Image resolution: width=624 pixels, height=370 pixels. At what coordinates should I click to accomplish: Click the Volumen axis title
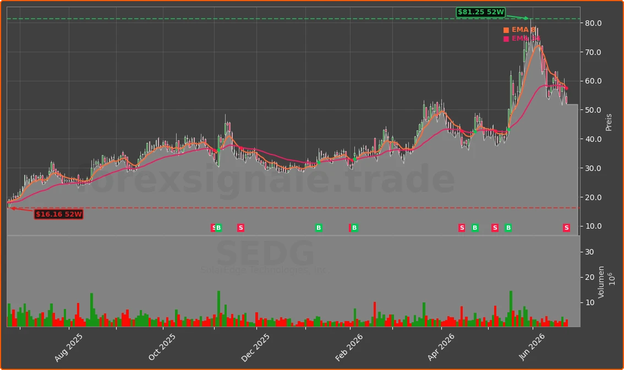pos(601,282)
